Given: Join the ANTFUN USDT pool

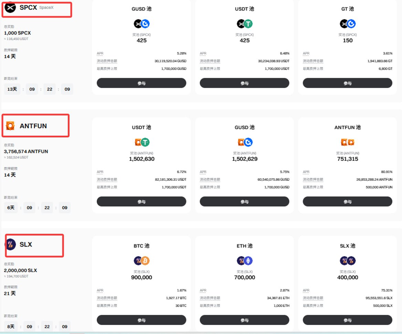Looking at the screenshot, I should pos(141,202).
